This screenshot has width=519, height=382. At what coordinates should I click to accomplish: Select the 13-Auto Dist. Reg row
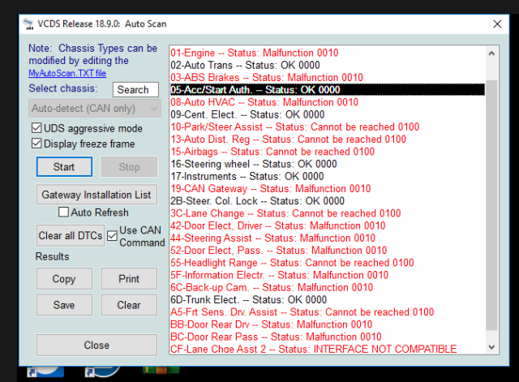(x=328, y=139)
